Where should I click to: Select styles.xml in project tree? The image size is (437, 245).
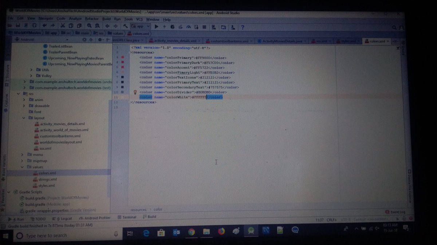point(46,185)
